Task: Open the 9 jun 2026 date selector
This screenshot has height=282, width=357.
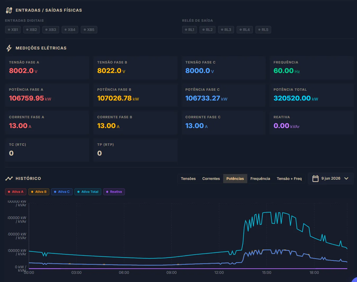Action: point(331,179)
